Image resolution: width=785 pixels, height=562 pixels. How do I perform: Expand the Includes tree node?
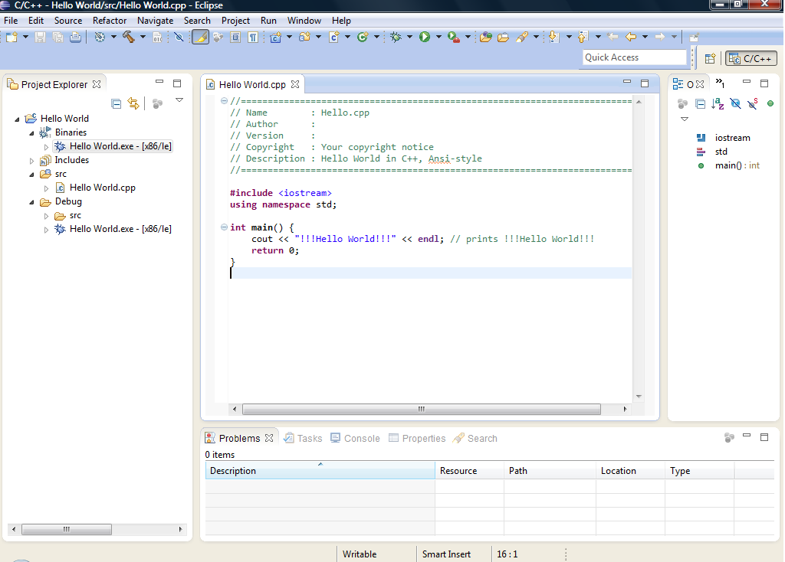click(32, 161)
